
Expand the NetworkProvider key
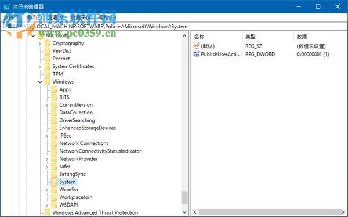(x=47, y=159)
